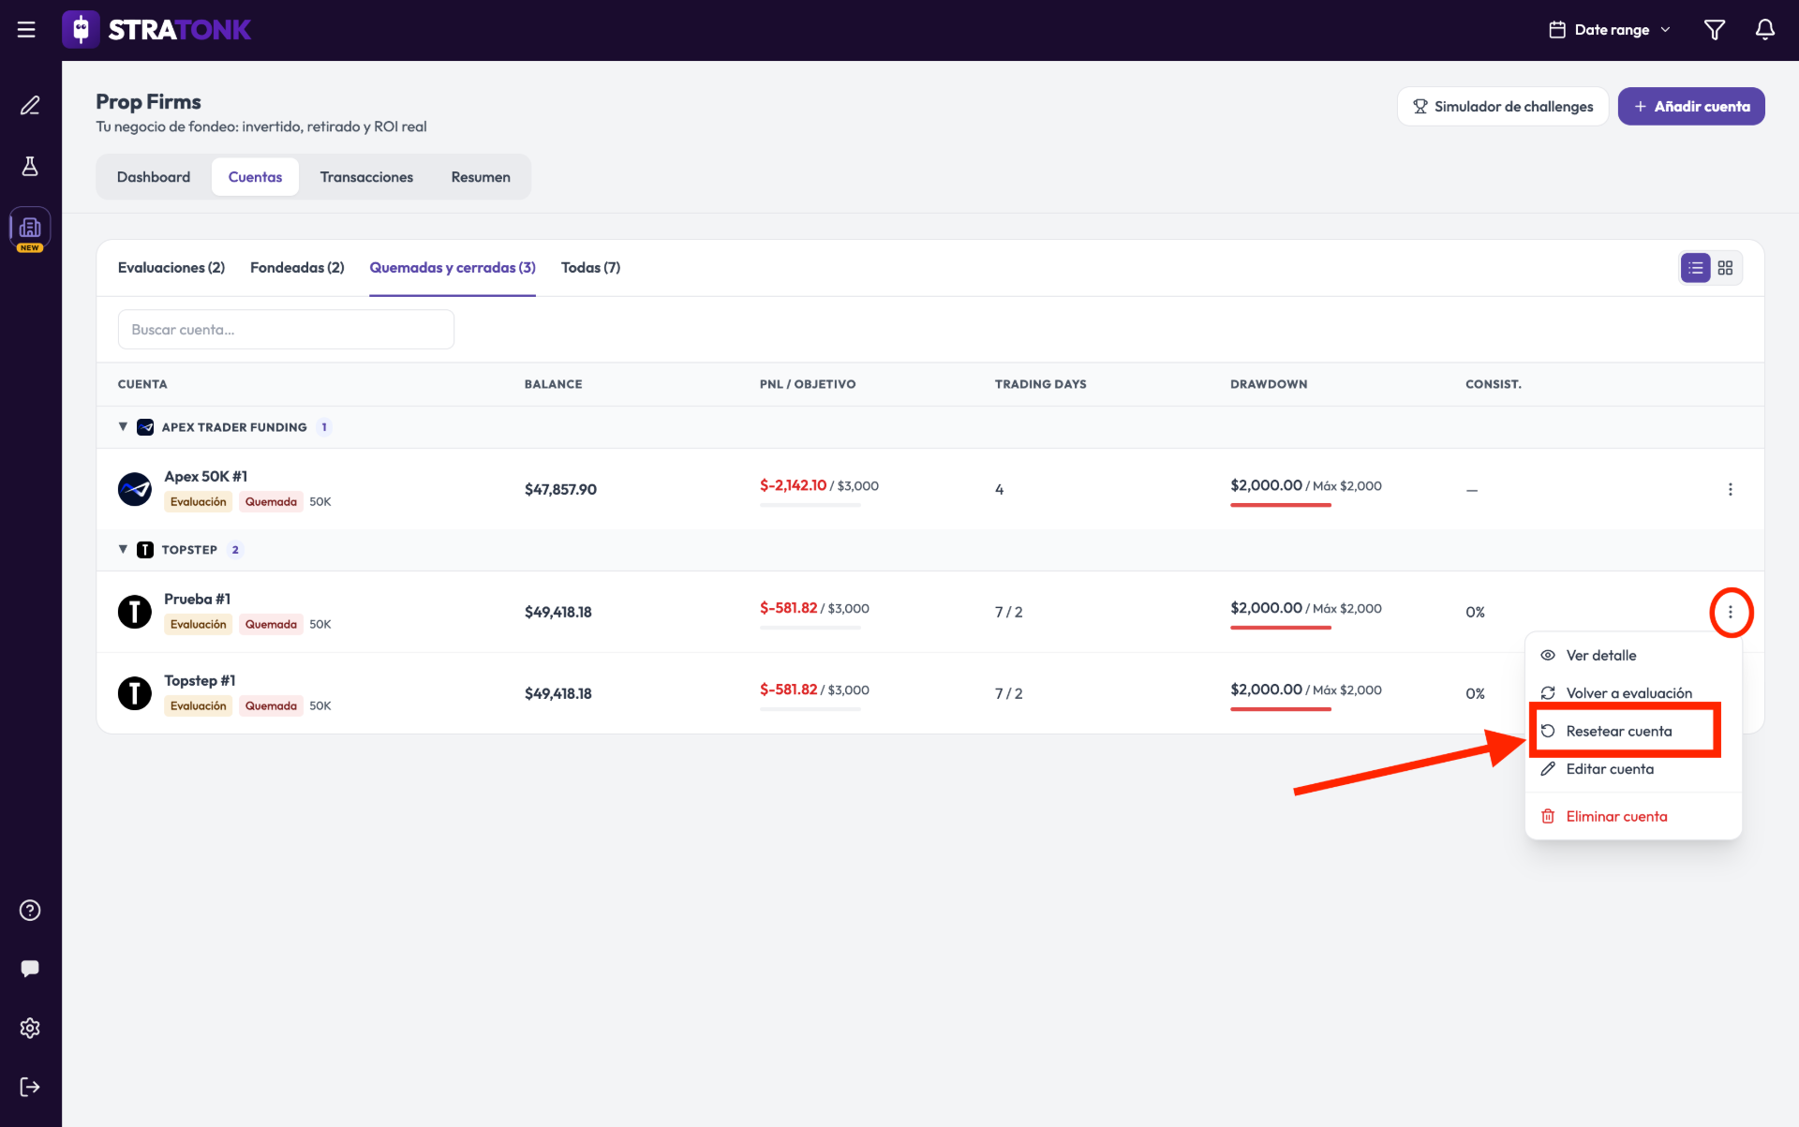Switch to the Transacciones tab

click(x=366, y=177)
